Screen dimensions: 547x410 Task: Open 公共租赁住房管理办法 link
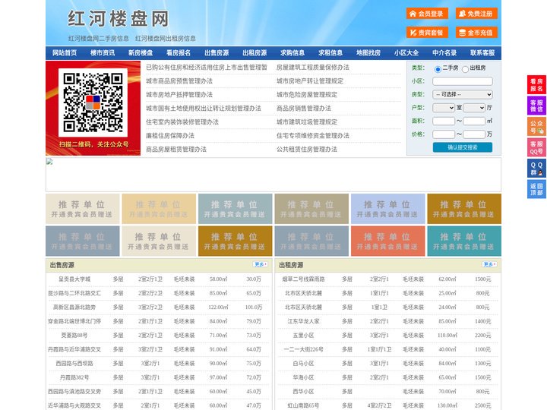point(307,150)
